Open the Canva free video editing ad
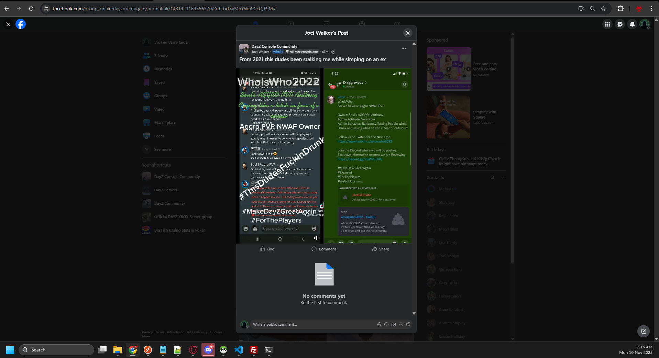This screenshot has height=358, width=659. point(466,69)
